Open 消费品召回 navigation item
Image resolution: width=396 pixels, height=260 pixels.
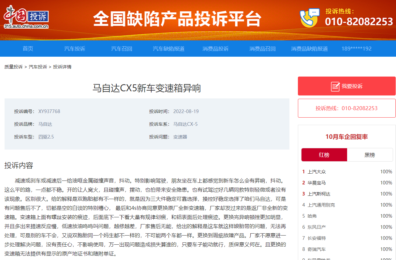262,49
